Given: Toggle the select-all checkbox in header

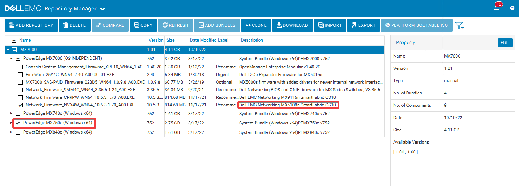Looking at the screenshot, I should [14, 40].
